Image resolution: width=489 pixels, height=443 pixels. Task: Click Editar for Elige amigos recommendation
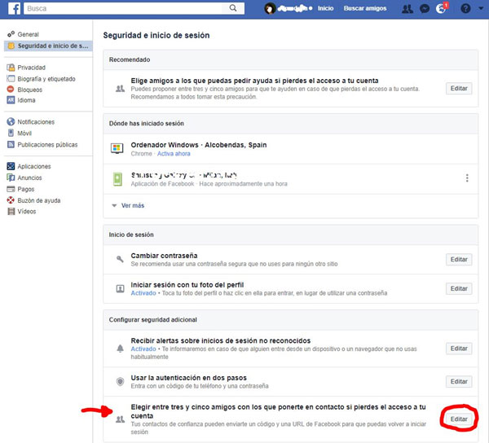click(459, 89)
